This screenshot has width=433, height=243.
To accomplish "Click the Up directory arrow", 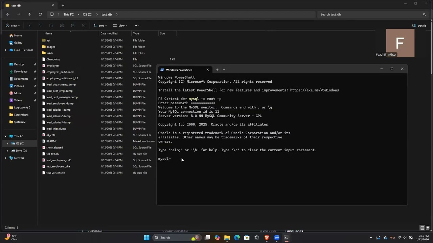I will pyautogui.click(x=29, y=15).
